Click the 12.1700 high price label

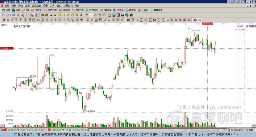(x=196, y=30)
